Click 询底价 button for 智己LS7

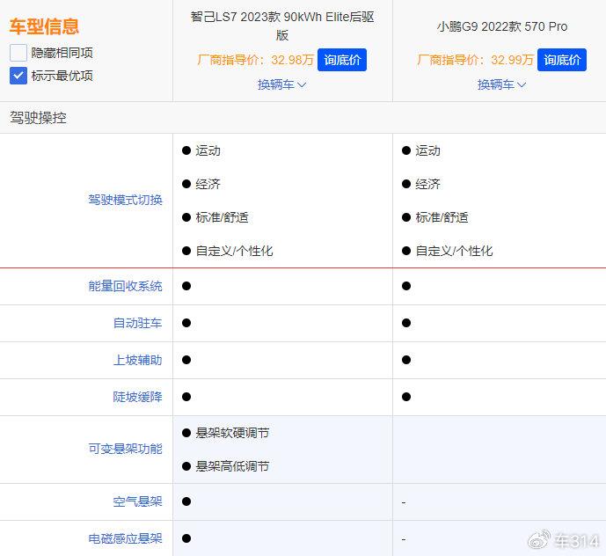[342, 60]
